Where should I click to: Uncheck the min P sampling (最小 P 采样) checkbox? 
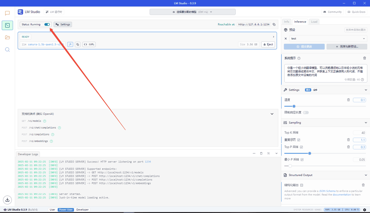pos(302,160)
